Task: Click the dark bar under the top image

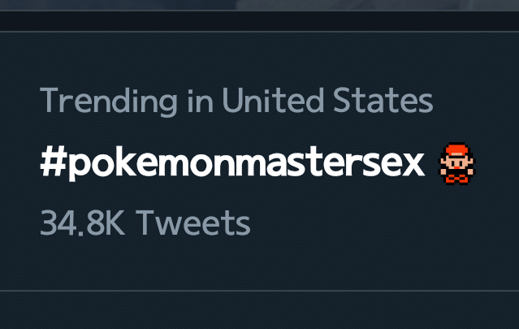Action: tap(260, 21)
